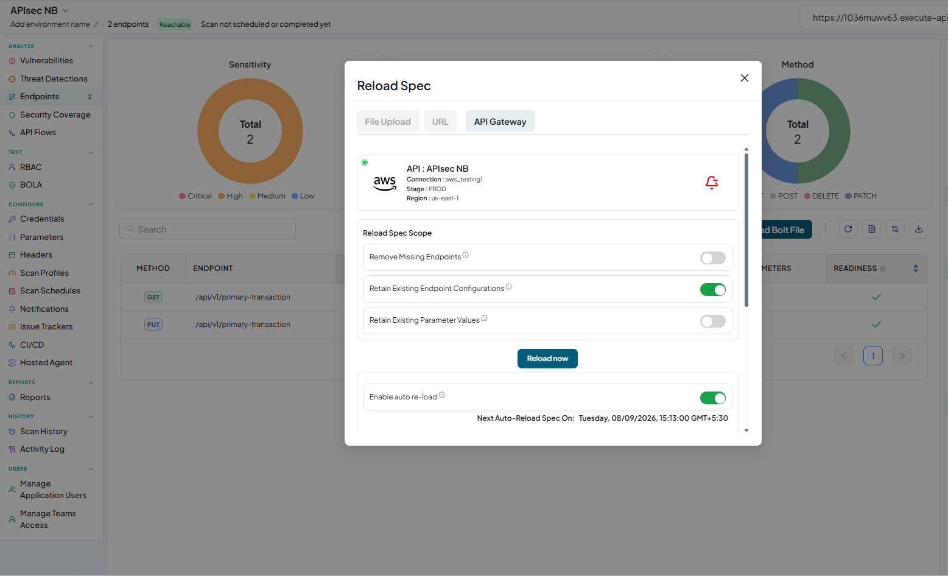Screen dimensions: 948x576
Task: Open RBAC test page
Action: [x=30, y=167]
